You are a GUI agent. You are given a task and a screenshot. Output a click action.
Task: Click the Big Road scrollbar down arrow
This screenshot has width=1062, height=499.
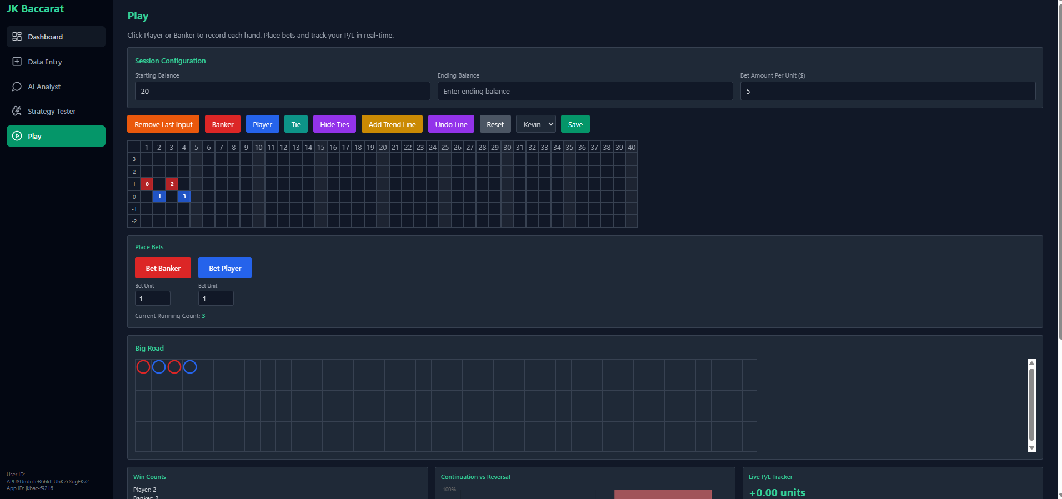click(x=1031, y=448)
